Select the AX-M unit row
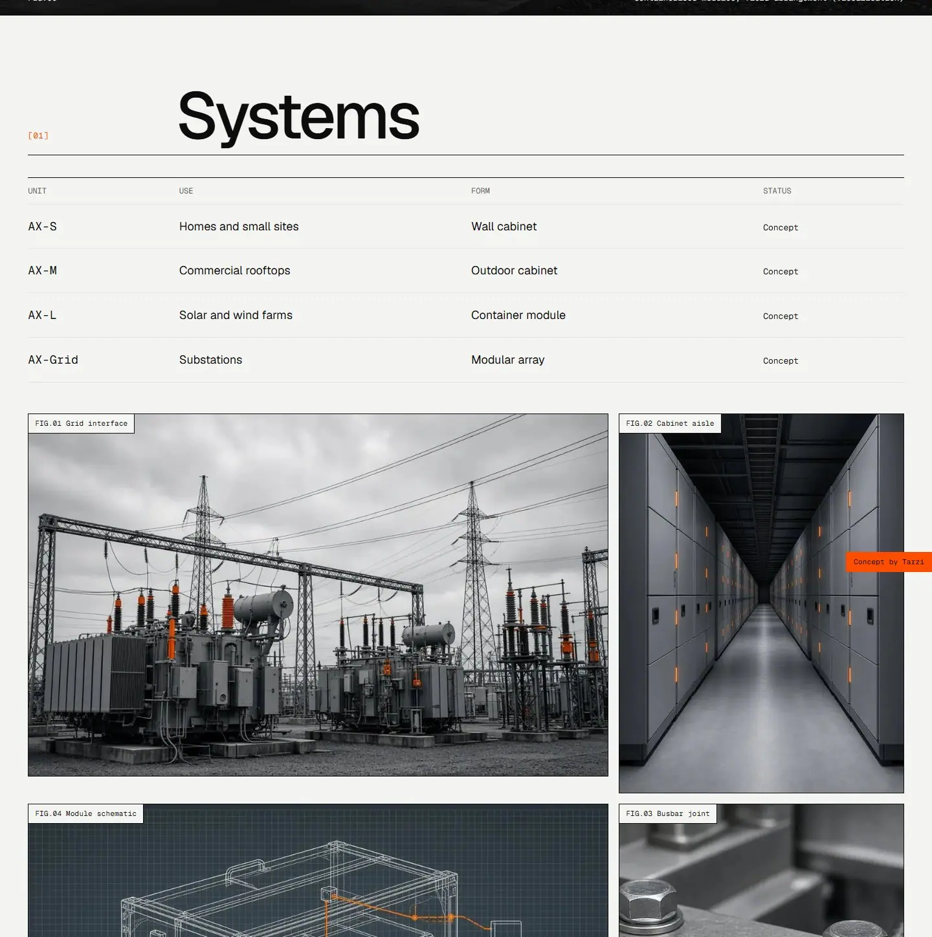The image size is (932, 937). (466, 270)
